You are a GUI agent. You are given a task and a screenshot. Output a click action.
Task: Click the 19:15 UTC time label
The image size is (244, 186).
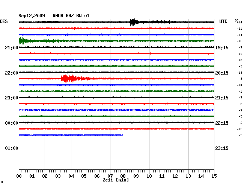click(x=222, y=48)
